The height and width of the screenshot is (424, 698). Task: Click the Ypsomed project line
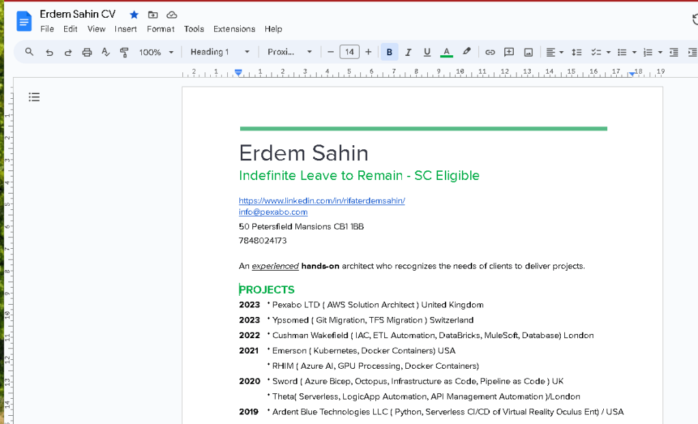pos(373,320)
